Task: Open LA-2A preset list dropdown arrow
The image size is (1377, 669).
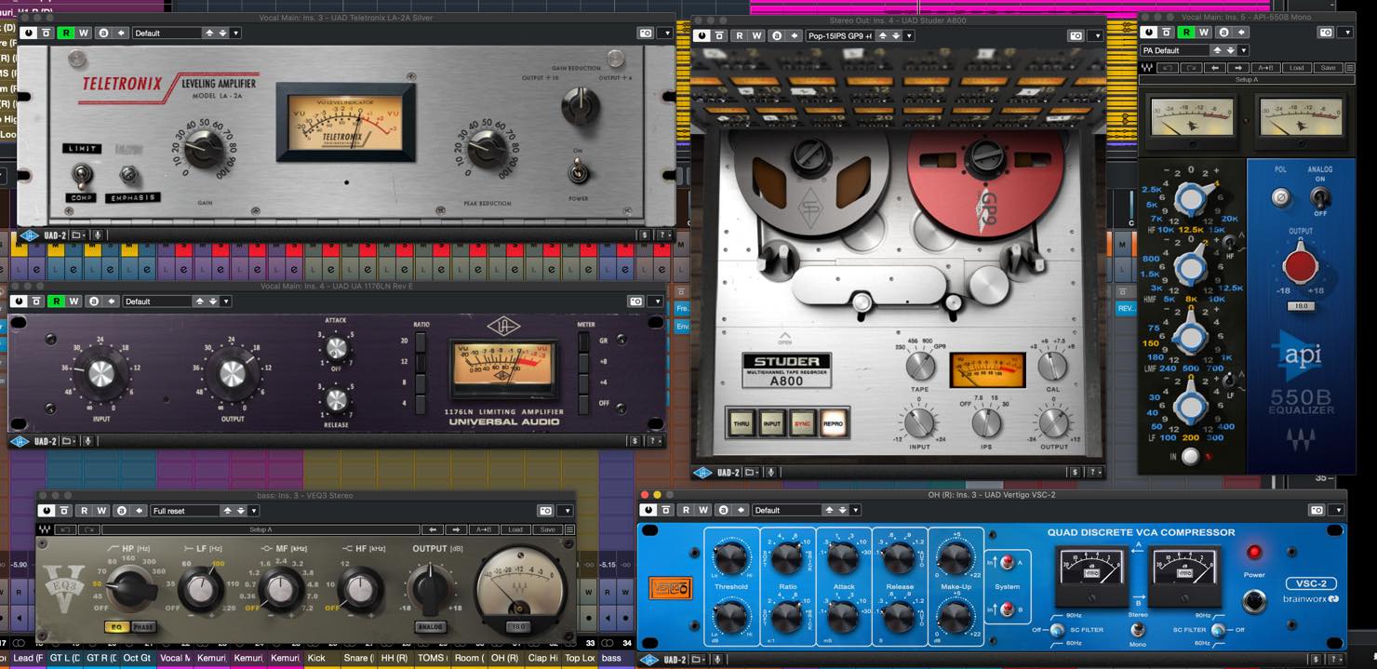Action: 235,33
